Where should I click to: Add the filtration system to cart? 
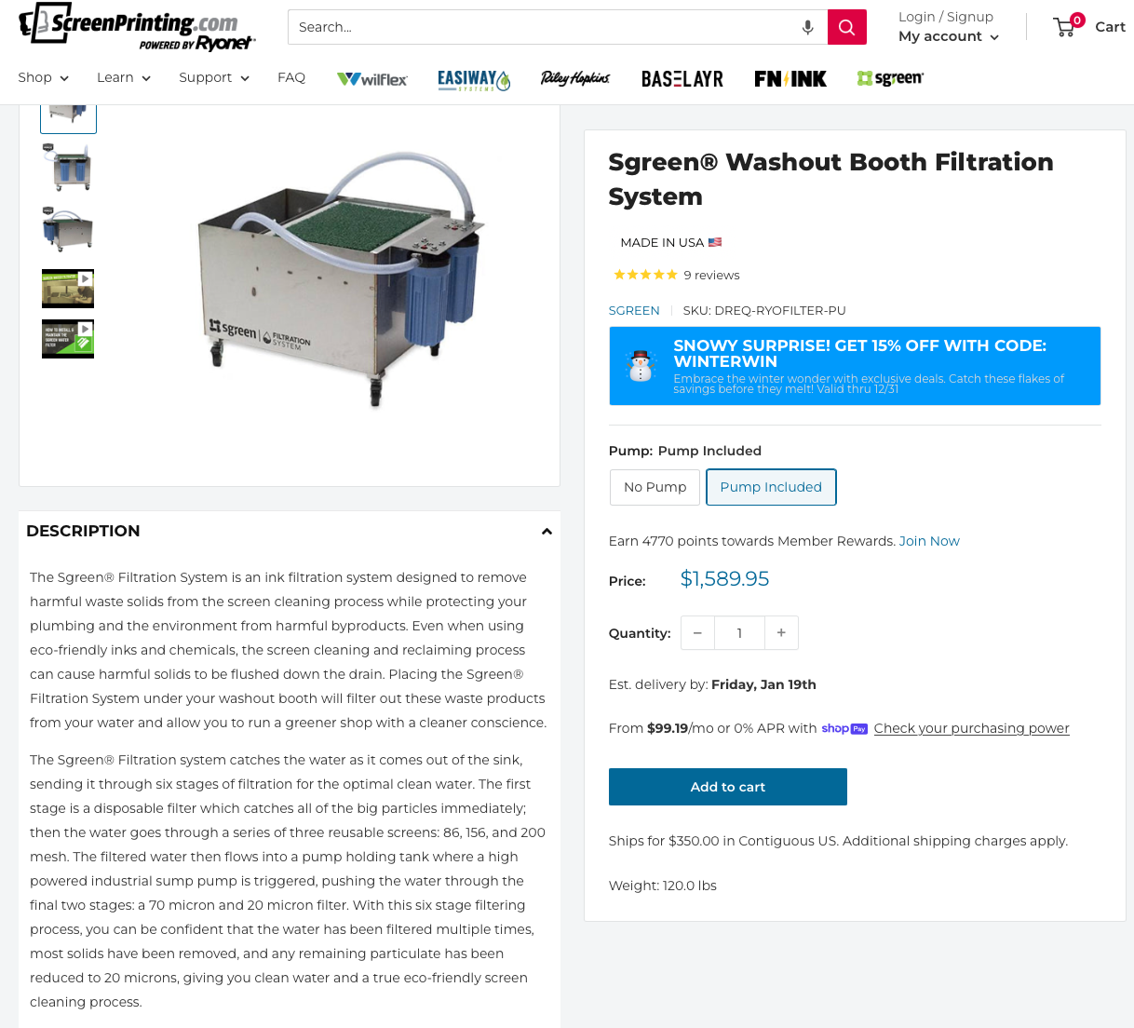728,787
